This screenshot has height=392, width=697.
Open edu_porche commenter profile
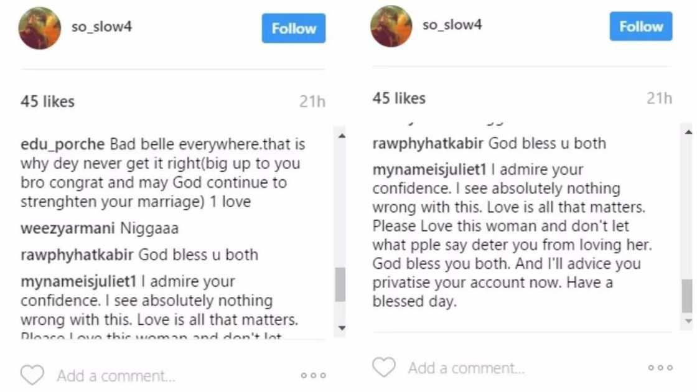[63, 145]
